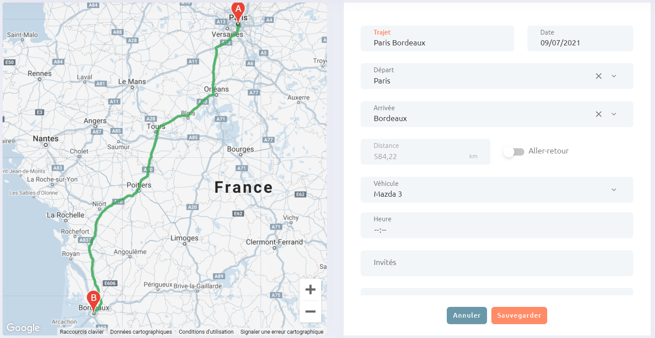Zoom in on the map

pos(310,290)
